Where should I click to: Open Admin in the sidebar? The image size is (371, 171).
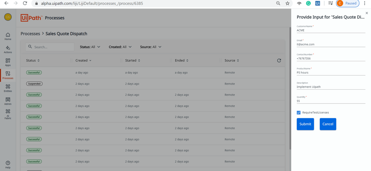pyautogui.click(x=8, y=101)
